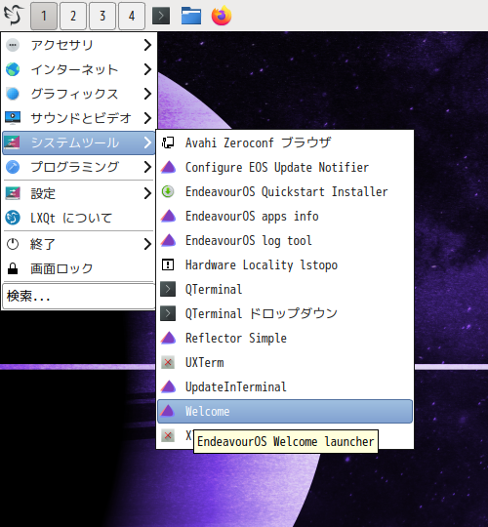Expand the システムツール submenu arrow
This screenshot has width=488, height=527.
[x=147, y=142]
